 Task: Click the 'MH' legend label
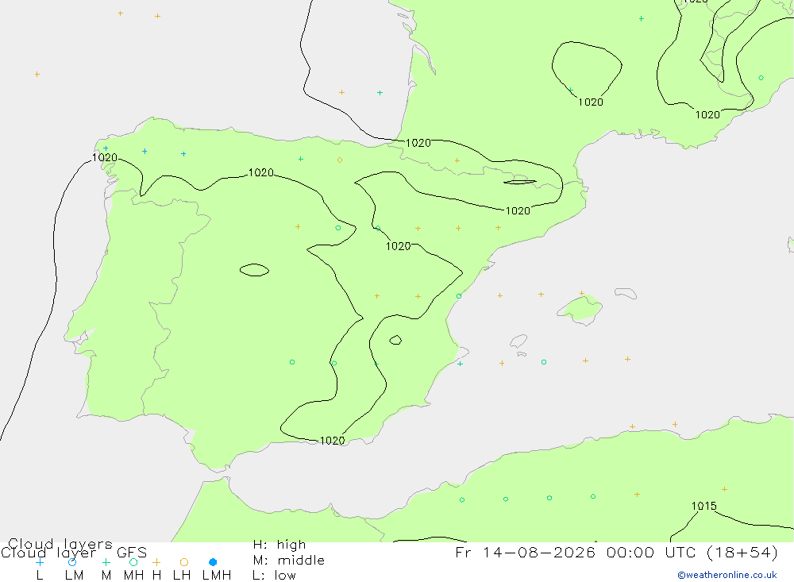coord(133,576)
